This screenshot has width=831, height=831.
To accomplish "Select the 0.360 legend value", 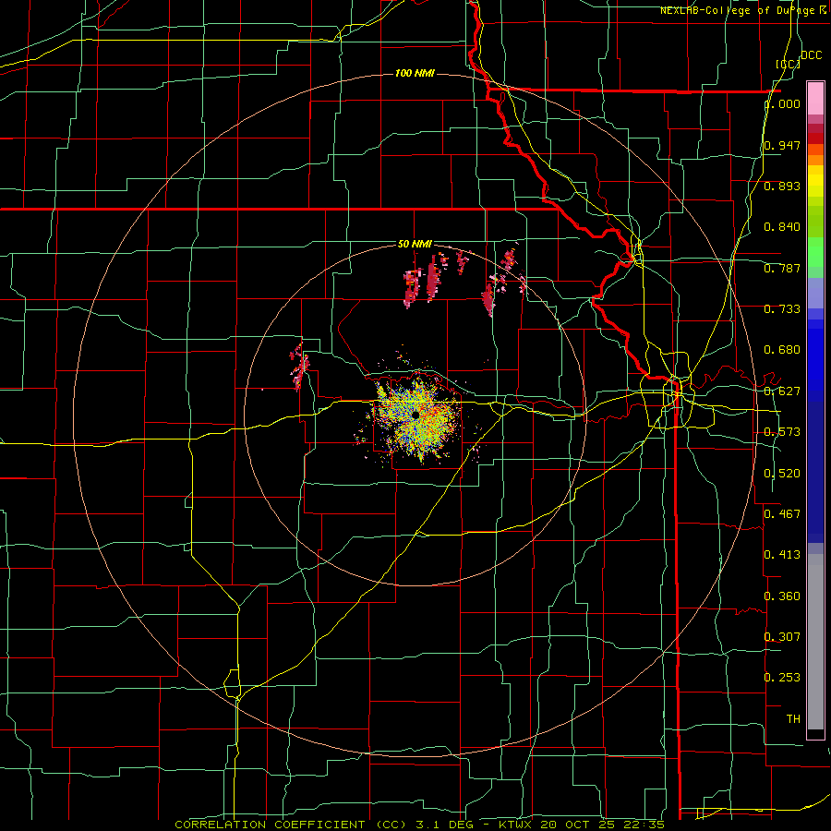I will click(x=782, y=596).
